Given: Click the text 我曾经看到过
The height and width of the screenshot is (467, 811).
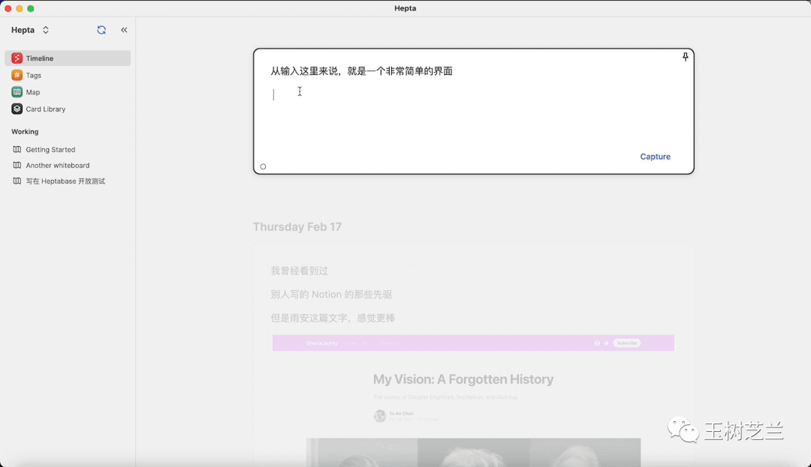Looking at the screenshot, I should point(300,271).
